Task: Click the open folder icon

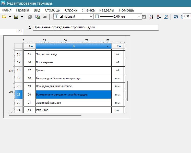Action: [x=4, y=17]
